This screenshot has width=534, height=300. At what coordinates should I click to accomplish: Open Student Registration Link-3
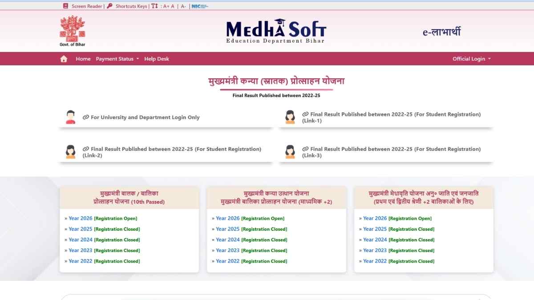pyautogui.click(x=392, y=152)
